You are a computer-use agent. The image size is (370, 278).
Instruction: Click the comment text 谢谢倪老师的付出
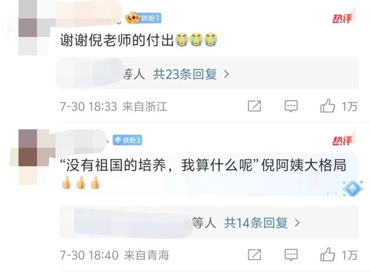pyautogui.click(x=117, y=40)
